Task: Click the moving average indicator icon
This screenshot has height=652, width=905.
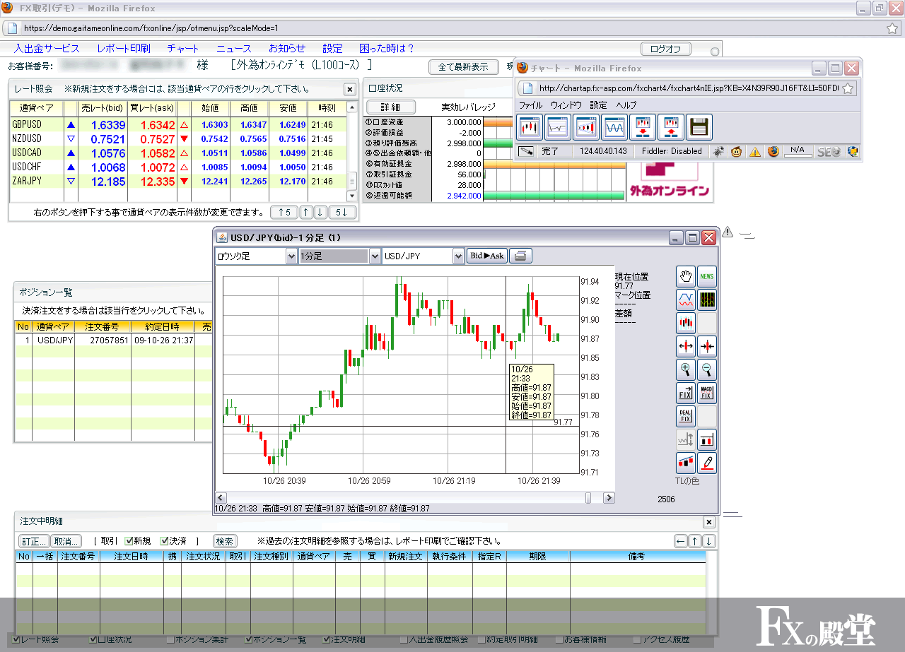Action: [x=685, y=300]
